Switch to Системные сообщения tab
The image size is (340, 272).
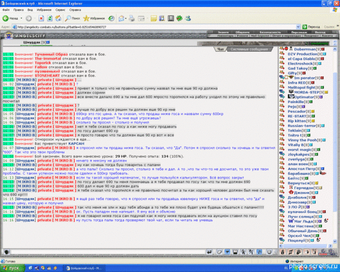pos(249,49)
